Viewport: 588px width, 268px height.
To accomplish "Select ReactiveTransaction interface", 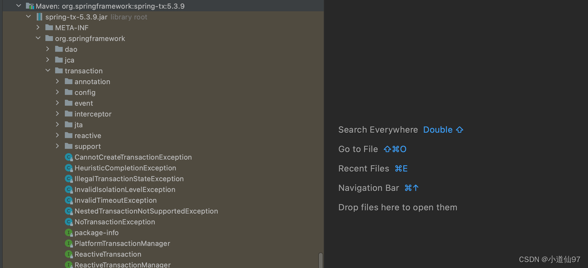I will pyautogui.click(x=108, y=254).
